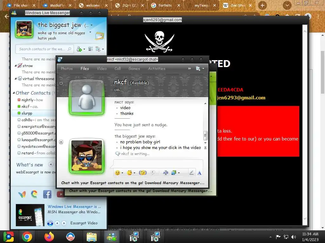This screenshot has width=325, height=243.
Task: Click the Chrome icon on the taskbar
Action: tap(27, 237)
